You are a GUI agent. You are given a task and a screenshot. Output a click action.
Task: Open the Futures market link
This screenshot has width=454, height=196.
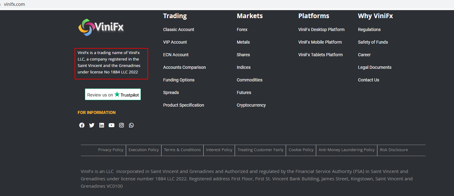coord(244,92)
